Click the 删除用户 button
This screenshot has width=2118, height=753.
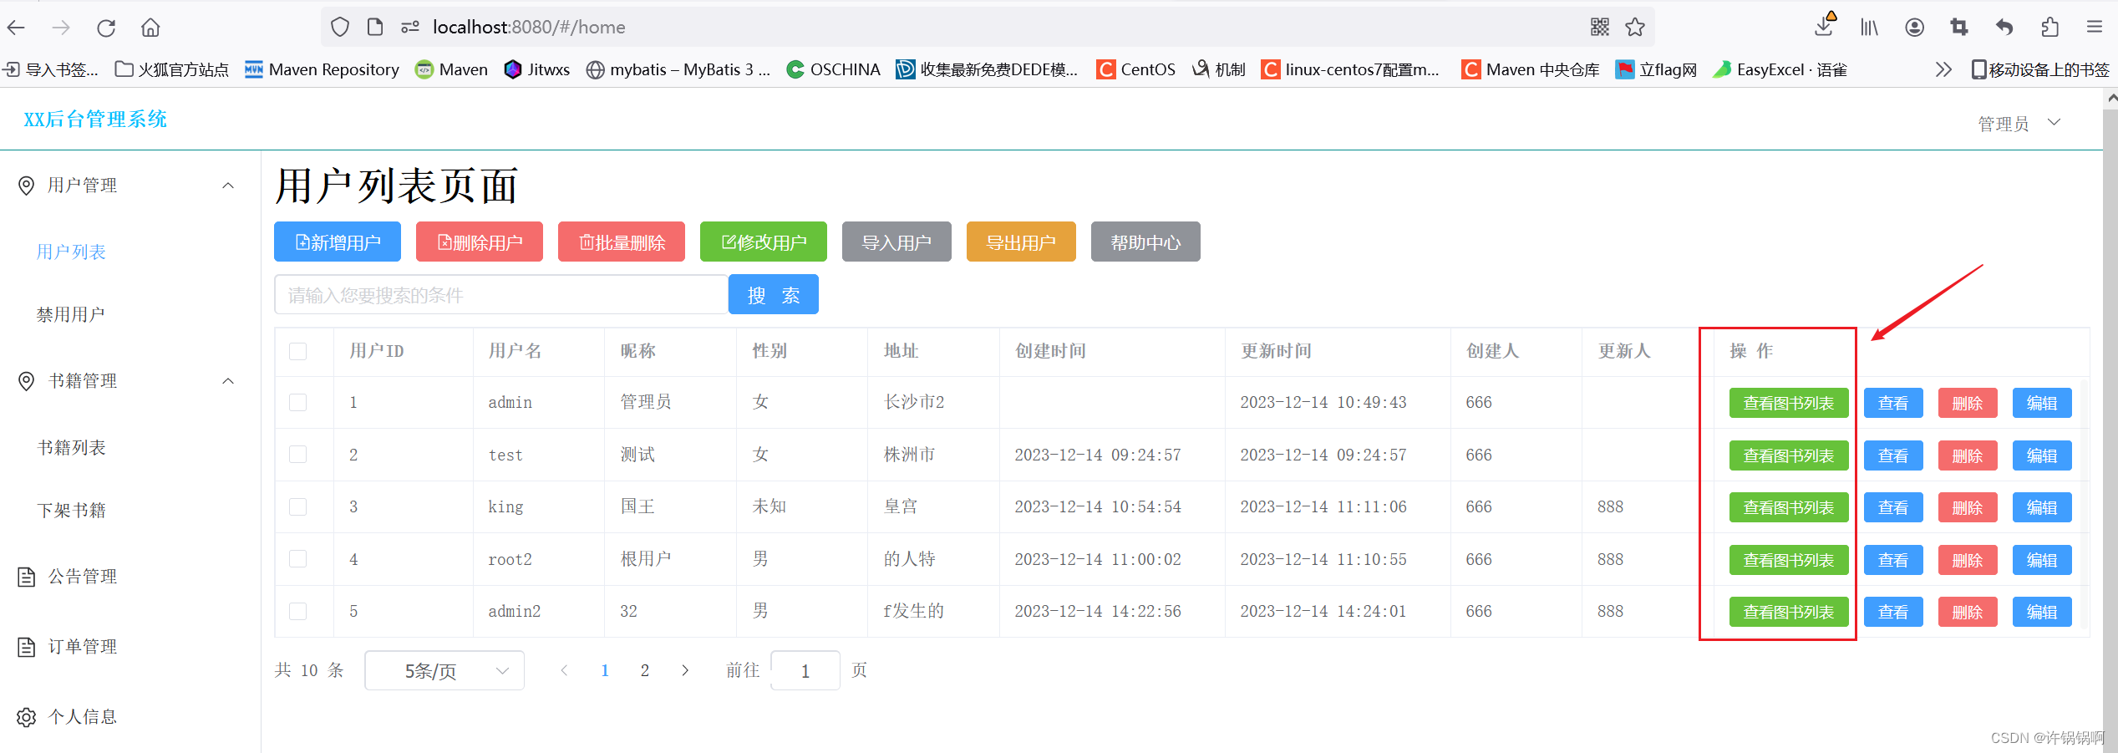pyautogui.click(x=480, y=242)
